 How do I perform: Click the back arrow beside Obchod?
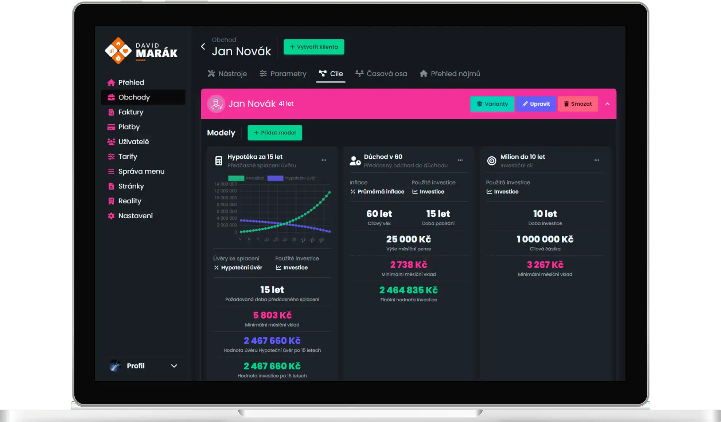[203, 47]
